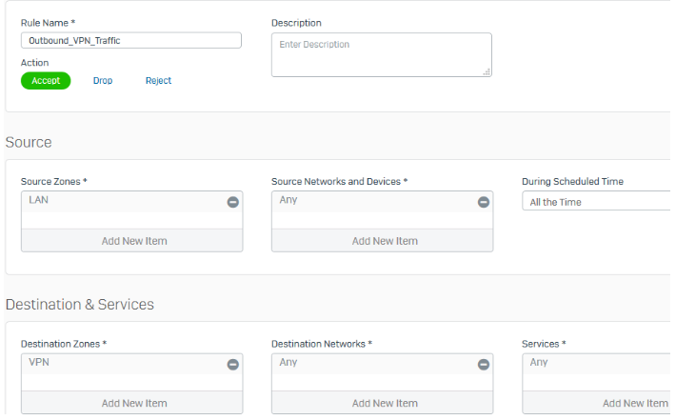676x420 pixels.
Task: Select the VPN entry in Destination Zones
Action: pos(39,362)
